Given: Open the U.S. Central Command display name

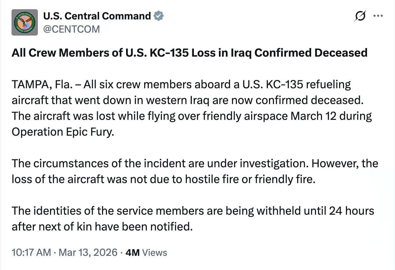Looking at the screenshot, I should tap(97, 15).
